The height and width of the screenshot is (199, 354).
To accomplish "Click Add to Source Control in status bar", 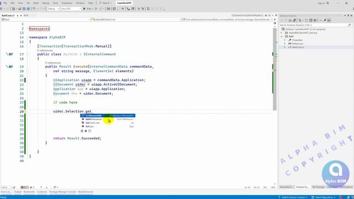I will coord(293,197).
